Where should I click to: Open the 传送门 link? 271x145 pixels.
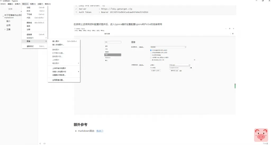(100, 131)
